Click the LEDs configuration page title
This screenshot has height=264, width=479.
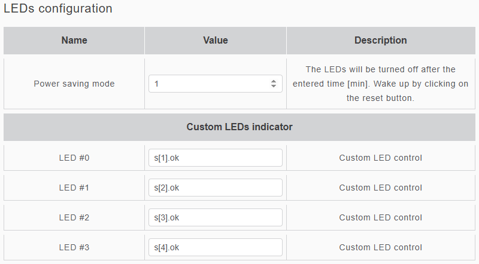(x=57, y=9)
